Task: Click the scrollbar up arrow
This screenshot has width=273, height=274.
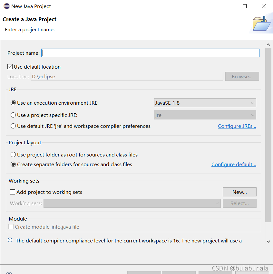Action: click(x=268, y=45)
